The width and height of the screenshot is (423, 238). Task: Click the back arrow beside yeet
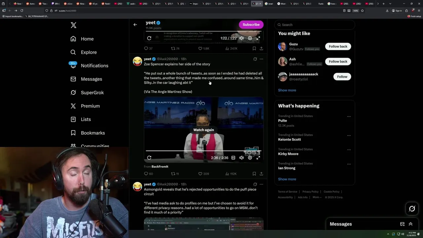135,24
